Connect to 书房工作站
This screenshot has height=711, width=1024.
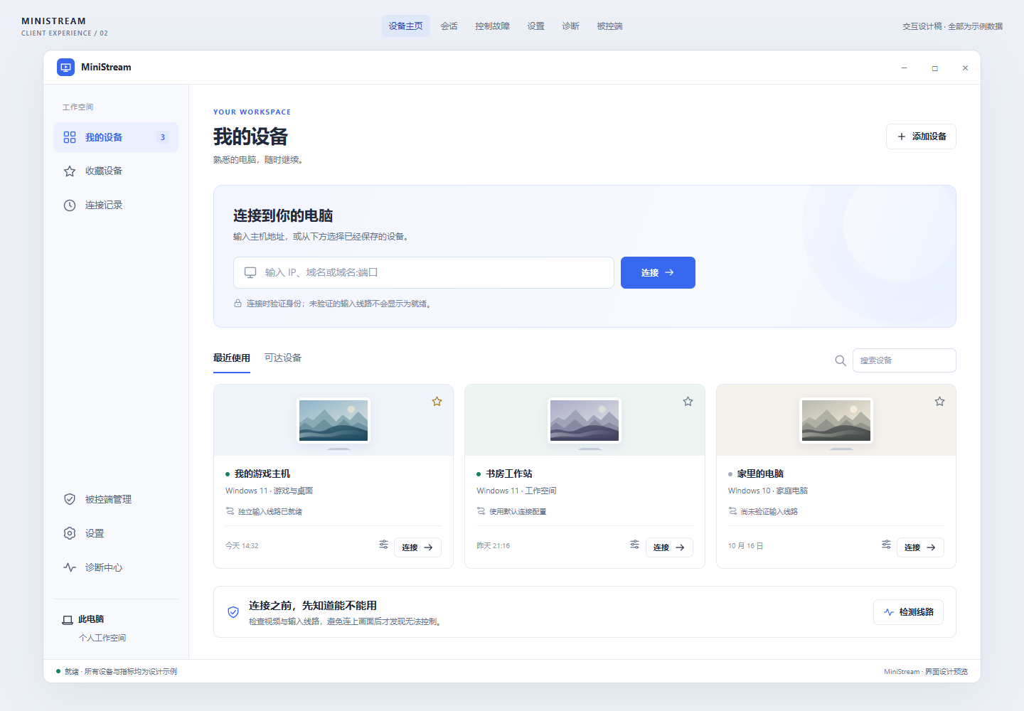[x=669, y=547]
